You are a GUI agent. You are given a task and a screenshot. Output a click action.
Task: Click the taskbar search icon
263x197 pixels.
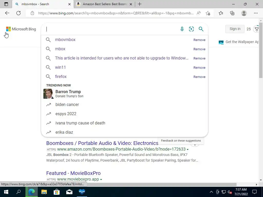pos(18,192)
